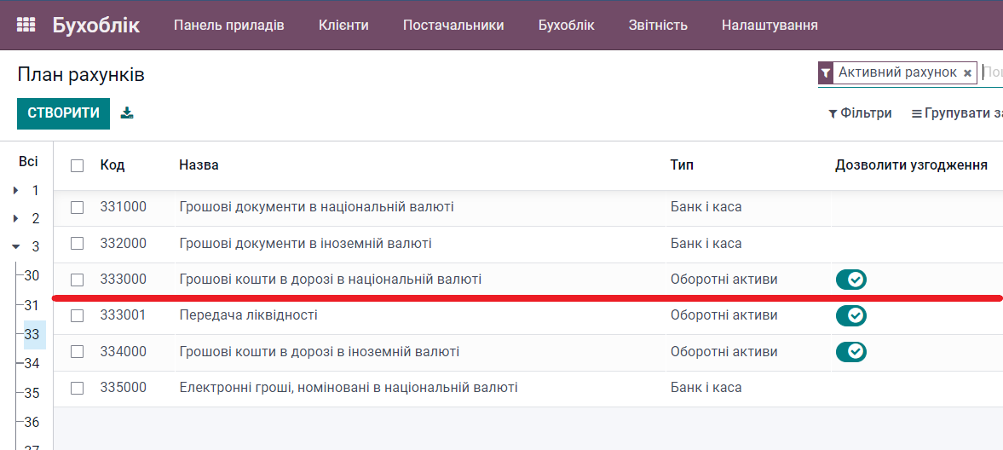Collapse account group 3 in tree
1003x450 pixels.
tap(16, 247)
